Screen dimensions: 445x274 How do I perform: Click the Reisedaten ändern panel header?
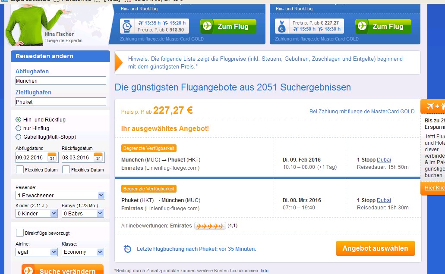click(x=60, y=56)
